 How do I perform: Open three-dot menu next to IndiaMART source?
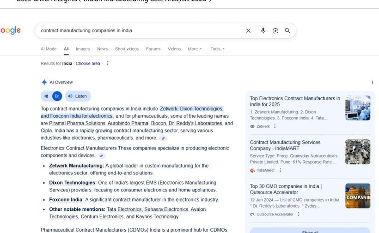[x=280, y=170]
